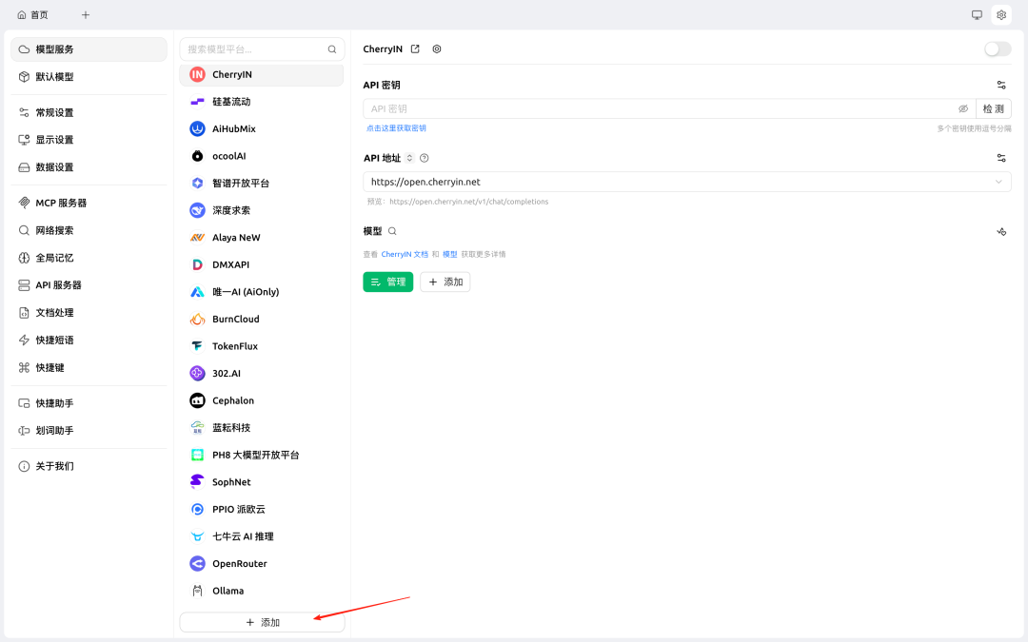Open 关于我们 page
The image size is (1028, 642).
click(x=89, y=466)
